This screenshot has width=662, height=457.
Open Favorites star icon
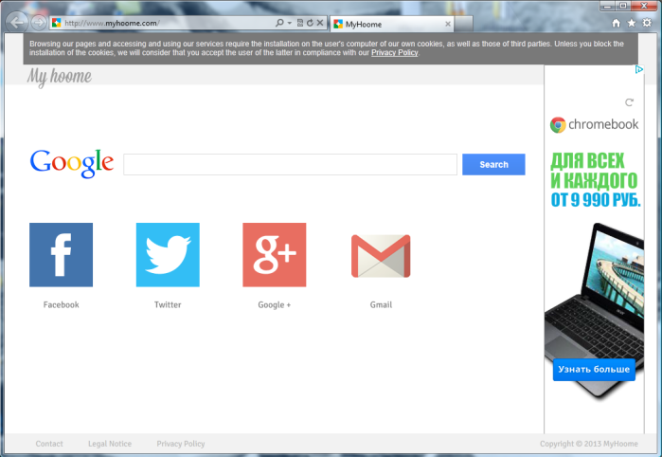coord(632,23)
